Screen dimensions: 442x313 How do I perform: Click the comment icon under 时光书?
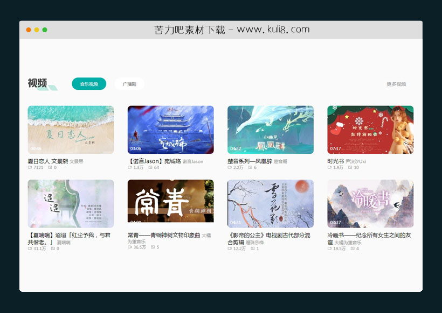tap(349, 168)
